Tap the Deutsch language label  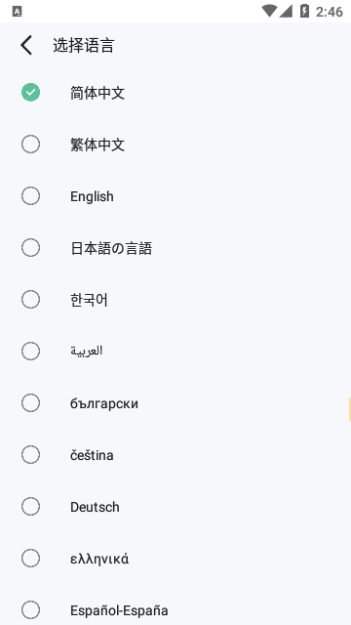pyautogui.click(x=95, y=507)
